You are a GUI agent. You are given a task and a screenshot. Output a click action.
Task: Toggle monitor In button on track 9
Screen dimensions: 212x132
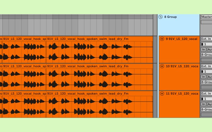coord(204,49)
